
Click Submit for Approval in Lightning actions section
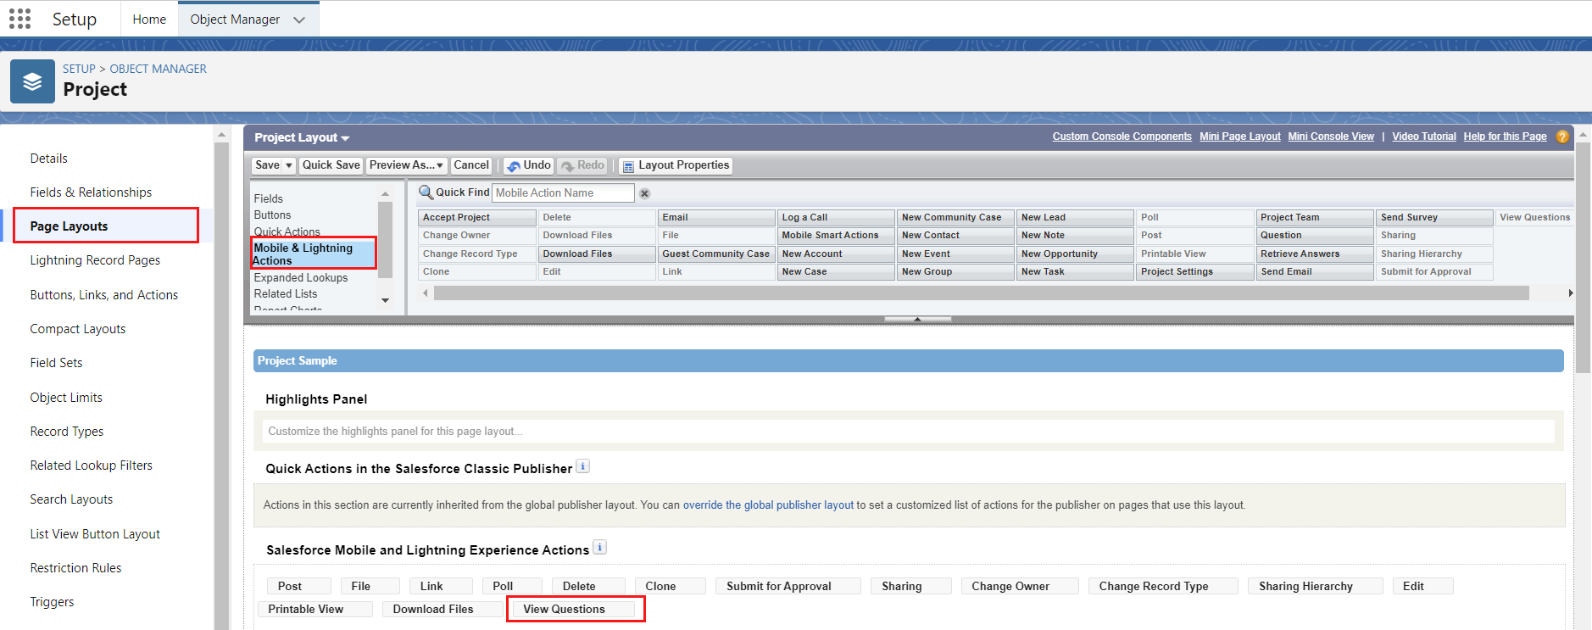click(x=788, y=586)
